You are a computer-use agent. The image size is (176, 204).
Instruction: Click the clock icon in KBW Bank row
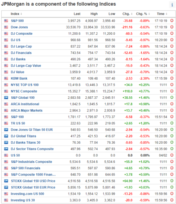[x=172, y=78]
